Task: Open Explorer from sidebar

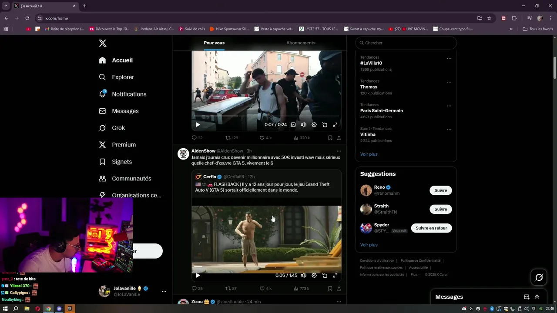Action: [x=117, y=77]
